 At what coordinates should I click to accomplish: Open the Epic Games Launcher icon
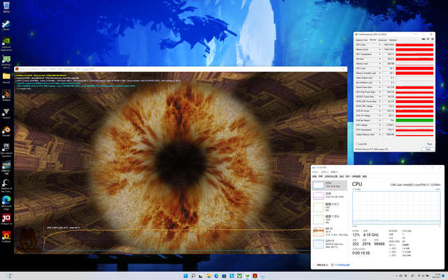[6, 147]
